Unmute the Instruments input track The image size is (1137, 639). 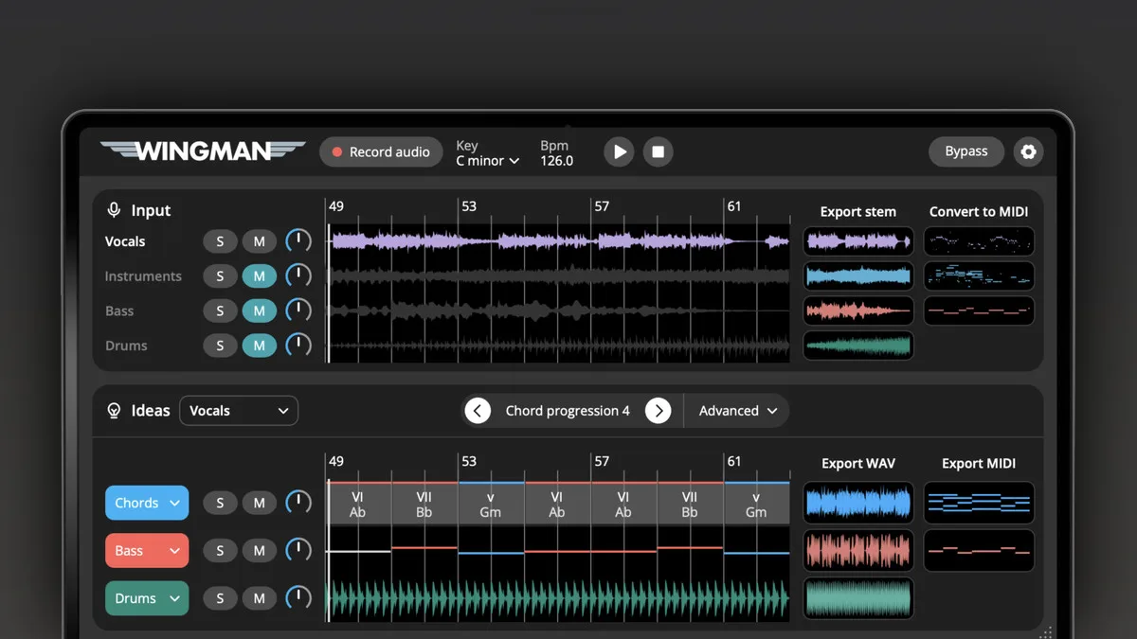tap(260, 276)
